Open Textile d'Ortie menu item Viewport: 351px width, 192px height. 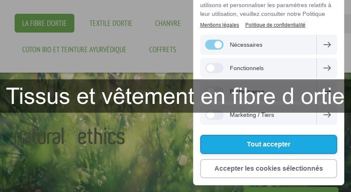pyautogui.click(x=111, y=23)
